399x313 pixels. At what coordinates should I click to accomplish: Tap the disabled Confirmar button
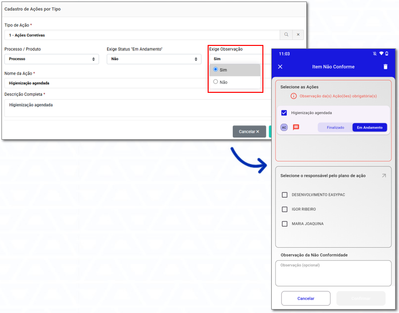pyautogui.click(x=361, y=298)
